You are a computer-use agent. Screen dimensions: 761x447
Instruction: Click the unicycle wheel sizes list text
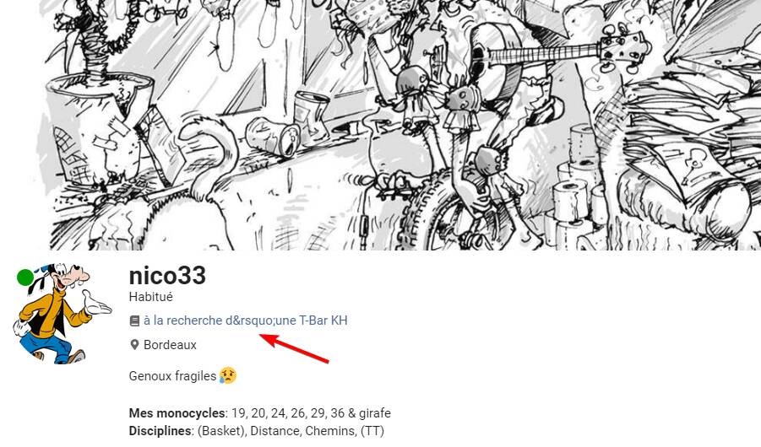point(311,413)
